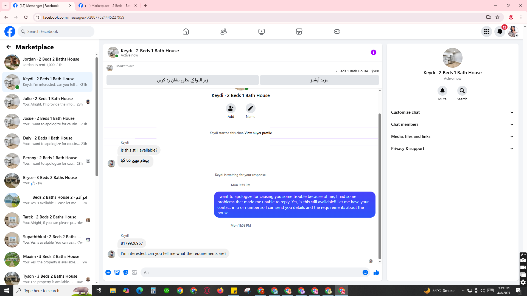Expand Media, files and links section
Viewport: 527px width, 296px height.
click(452, 136)
